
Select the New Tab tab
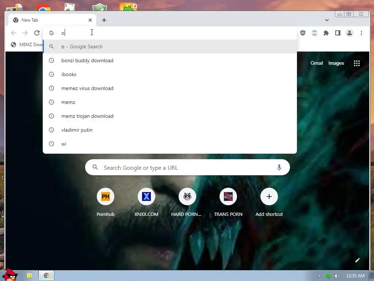point(52,20)
